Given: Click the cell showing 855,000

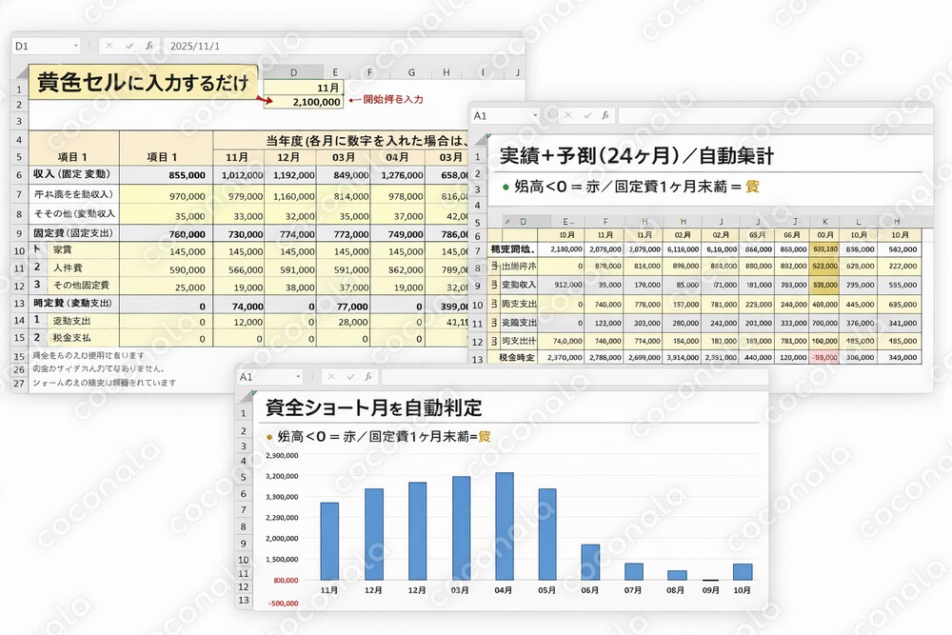Looking at the screenshot, I should pos(167,175).
